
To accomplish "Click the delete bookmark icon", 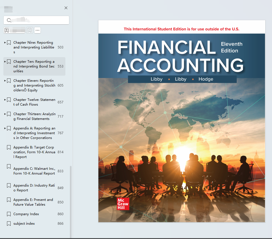I will click(x=29, y=30).
